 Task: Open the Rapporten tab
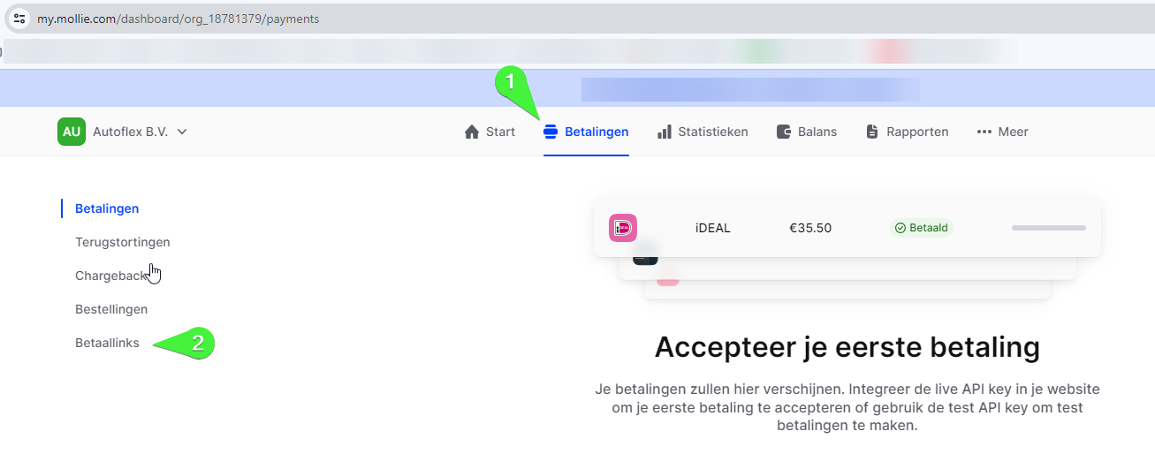click(x=917, y=132)
